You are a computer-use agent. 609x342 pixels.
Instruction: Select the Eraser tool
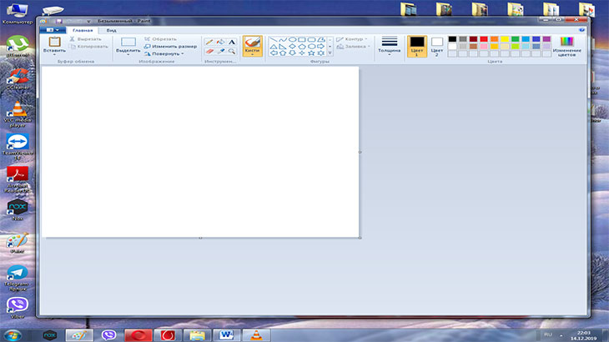(209, 51)
